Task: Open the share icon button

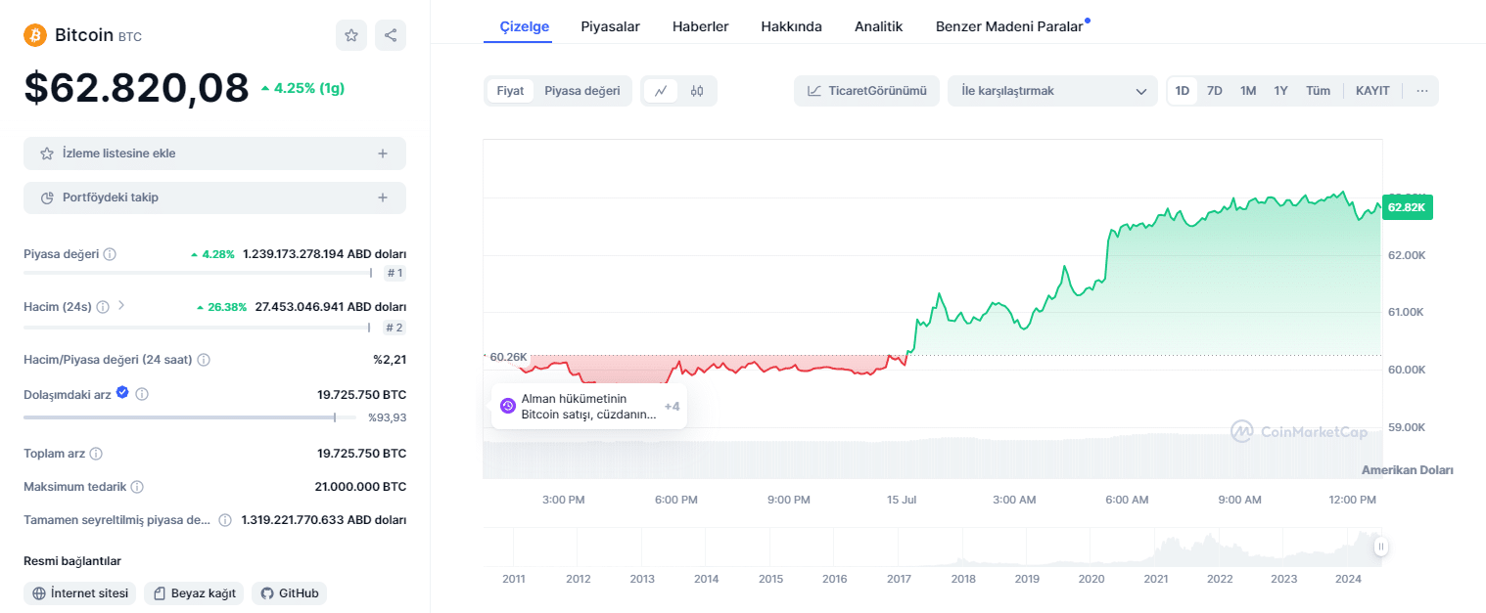Action: tap(391, 35)
